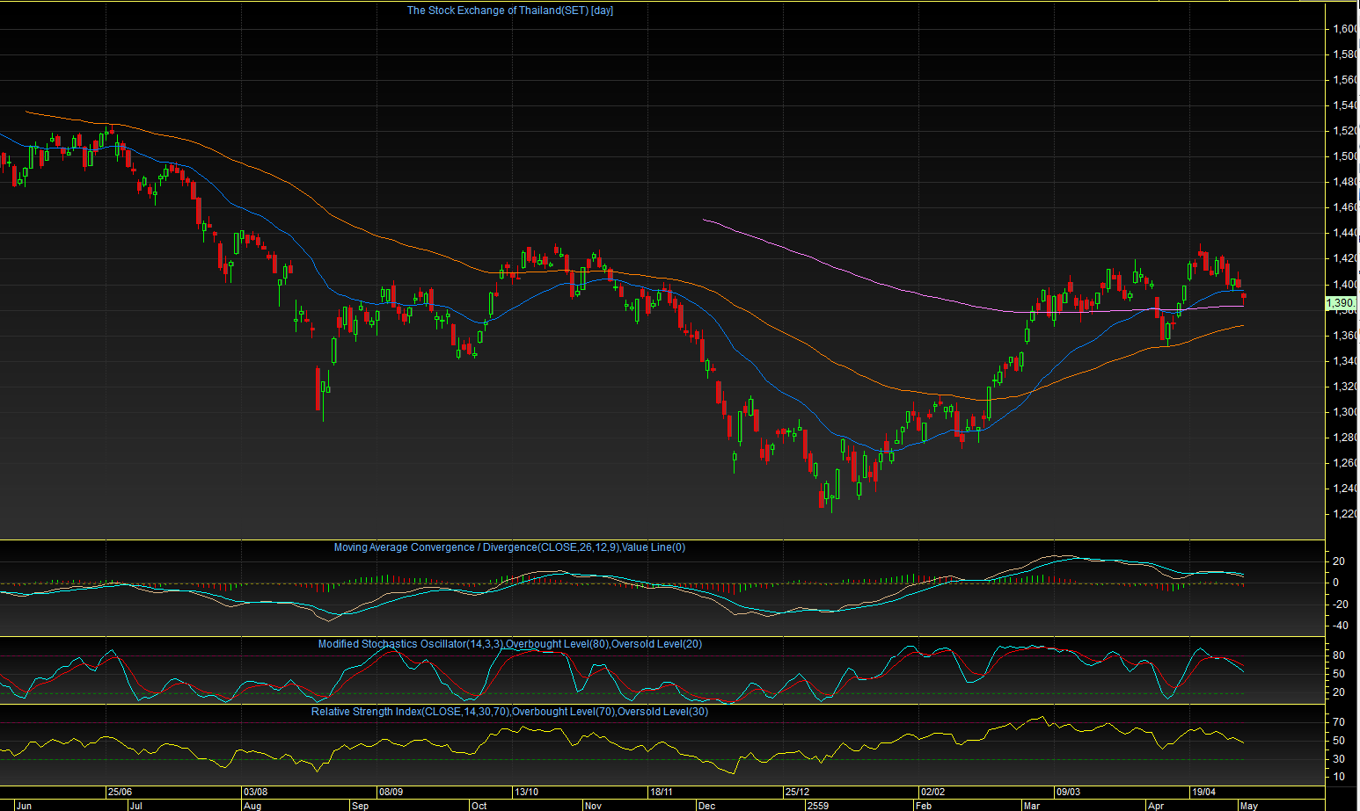Screen dimensions: 1360x811
Task: Click the 1,340 price axis label
Action: pos(1345,361)
